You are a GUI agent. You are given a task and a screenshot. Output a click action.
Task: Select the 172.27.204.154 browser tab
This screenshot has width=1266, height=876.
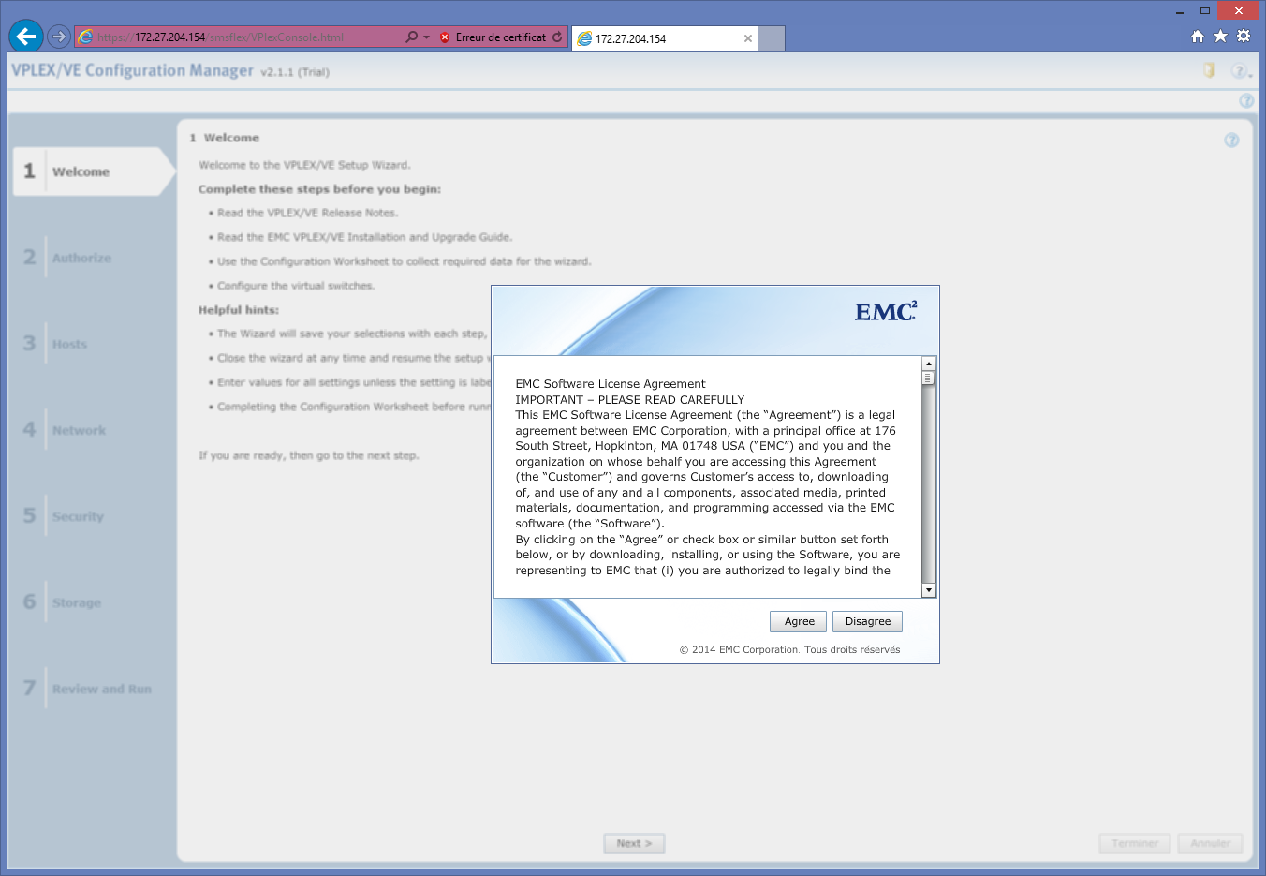655,38
